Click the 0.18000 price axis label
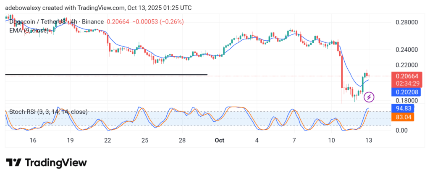The image size is (430, 178). click(406, 100)
